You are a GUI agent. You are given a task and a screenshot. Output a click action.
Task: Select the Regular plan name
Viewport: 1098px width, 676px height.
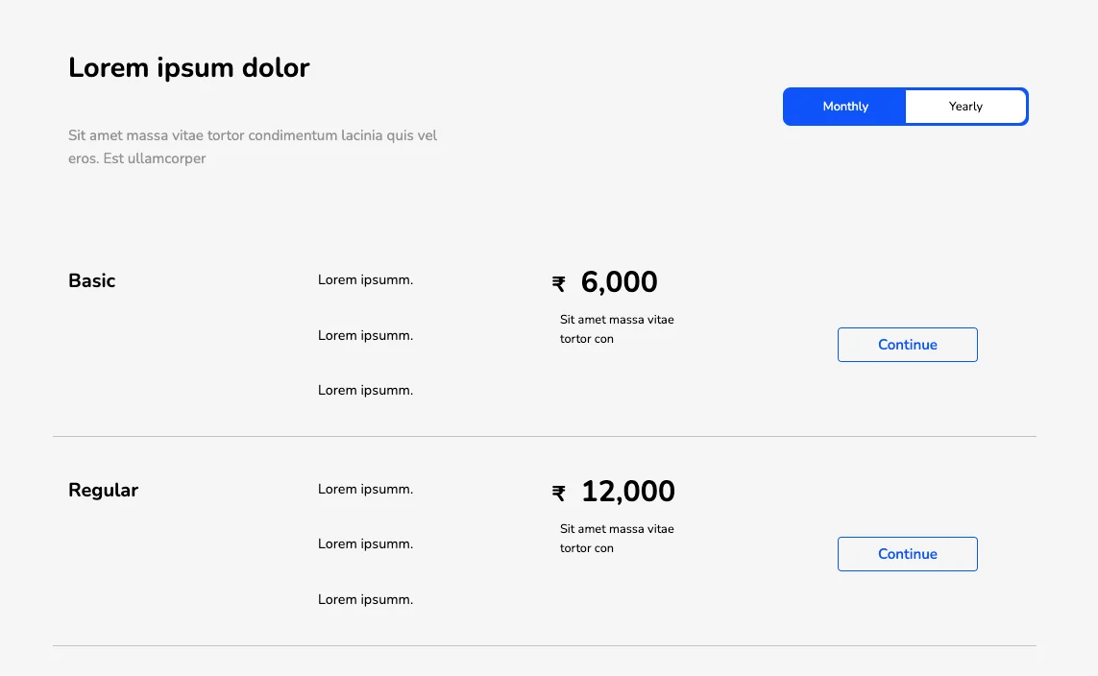(x=103, y=490)
